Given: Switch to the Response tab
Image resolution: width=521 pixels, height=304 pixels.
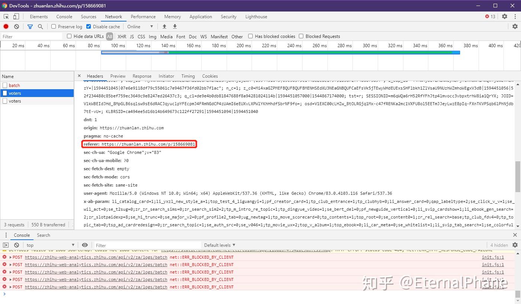Looking at the screenshot, I should click(x=142, y=76).
